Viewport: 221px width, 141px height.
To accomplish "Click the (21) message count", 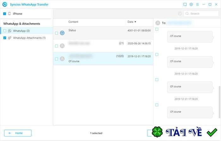I will [x=121, y=43].
